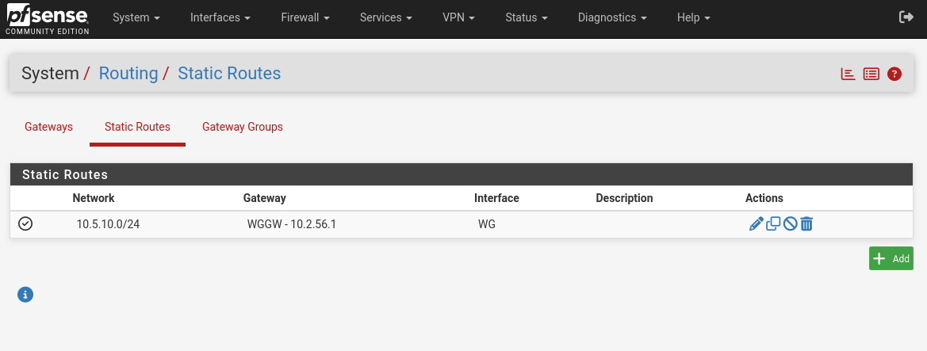Disable the route using the ban icon

[791, 224]
